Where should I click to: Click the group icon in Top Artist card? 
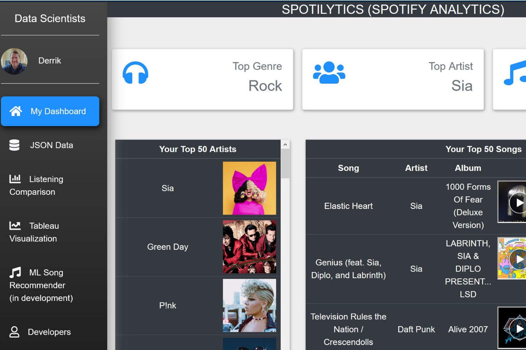click(329, 73)
